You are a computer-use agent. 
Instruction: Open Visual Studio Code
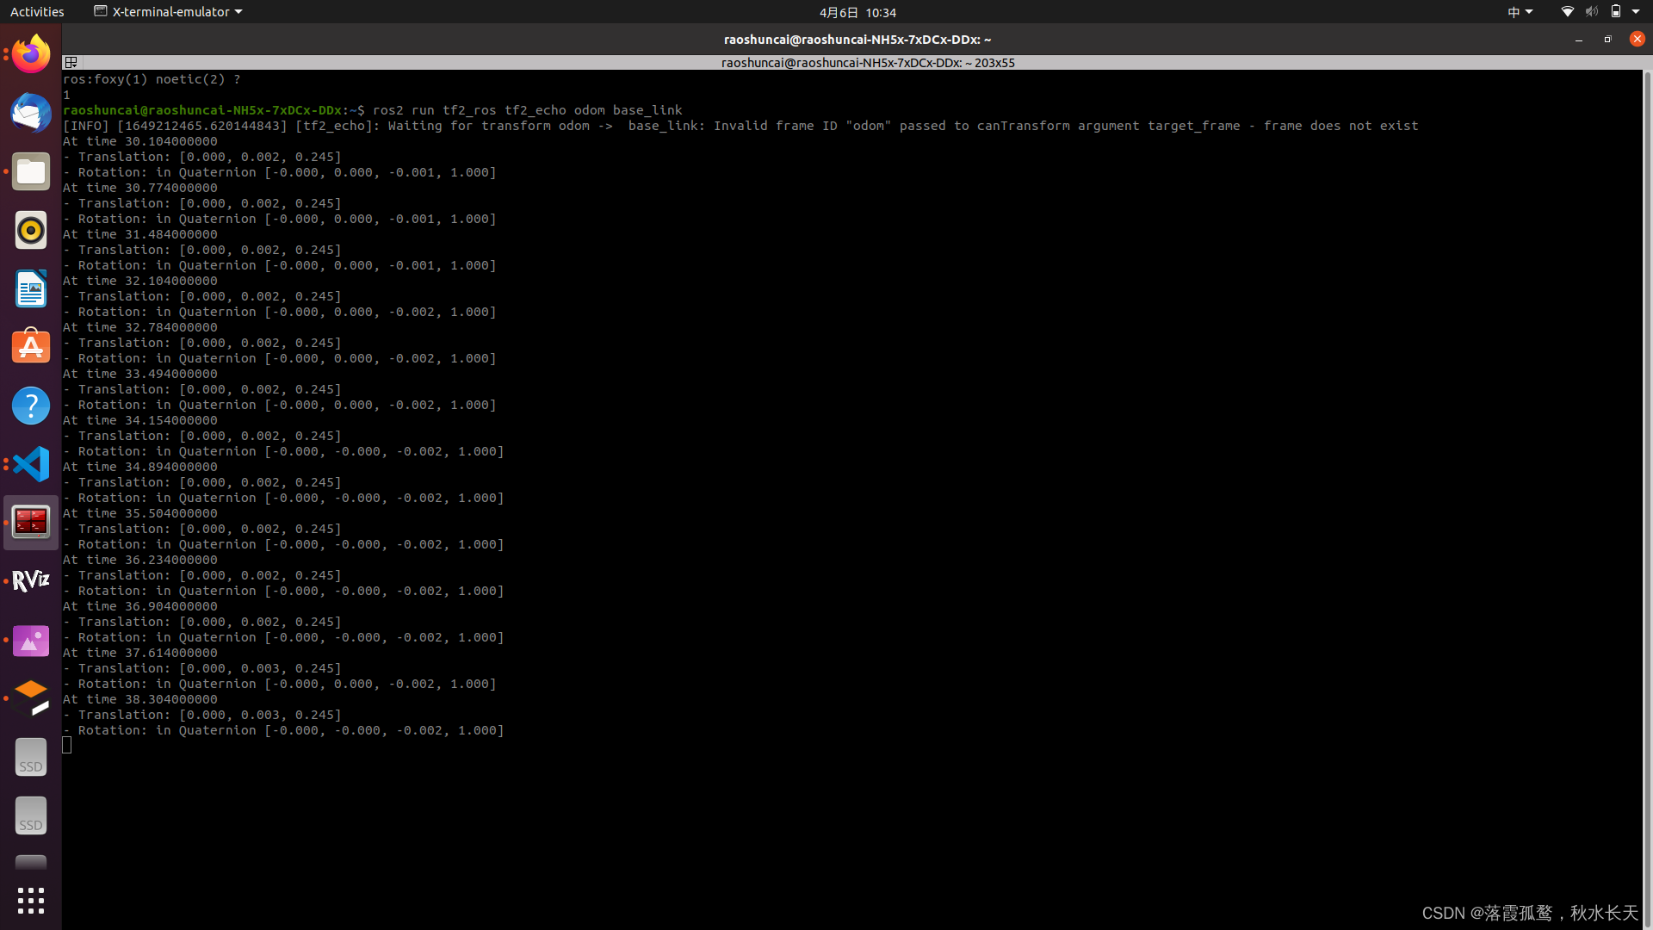(31, 464)
